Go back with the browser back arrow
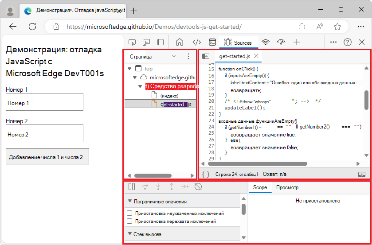 [x=13, y=27]
